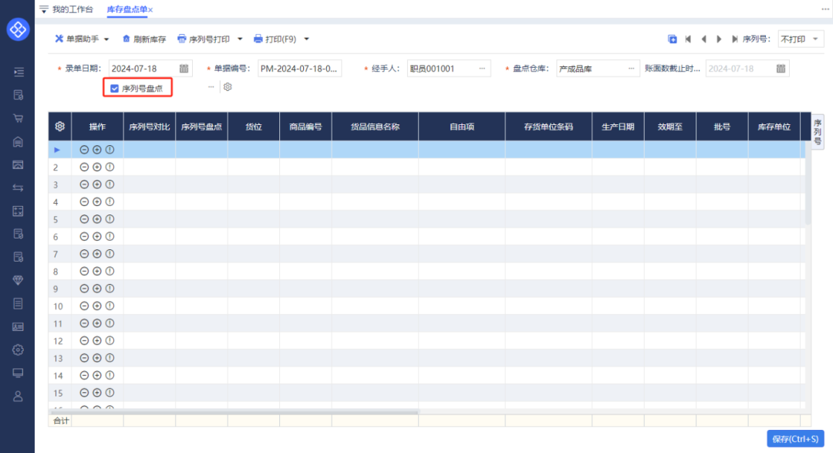Viewport: 833px width, 453px height.
Task: Remove row 2 with its minus icon
Action: [84, 167]
